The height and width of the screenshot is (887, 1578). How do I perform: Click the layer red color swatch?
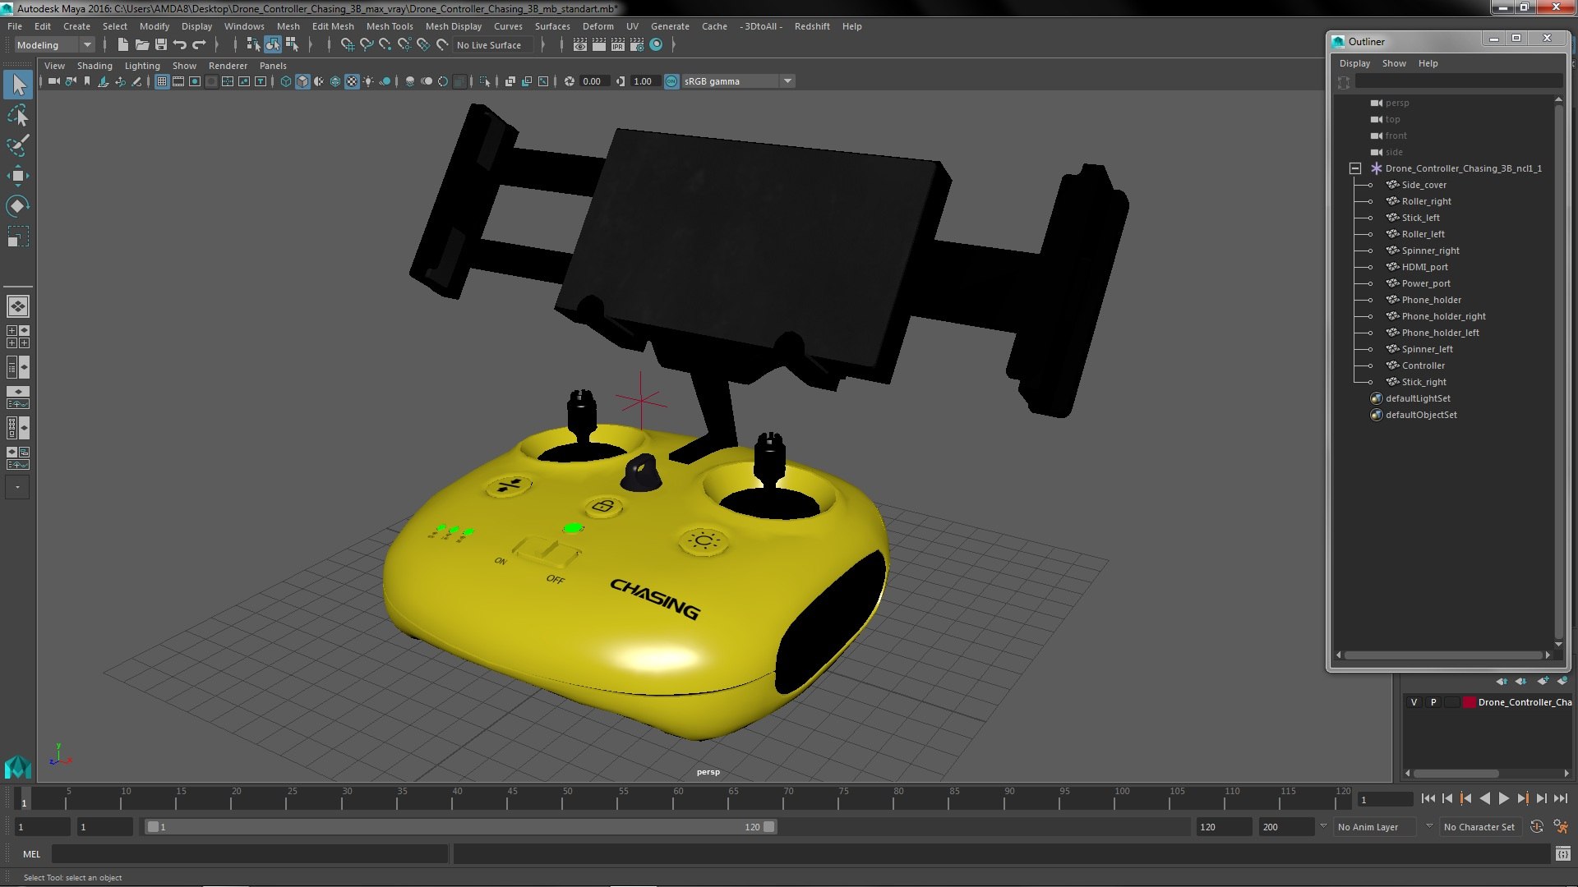pos(1469,702)
